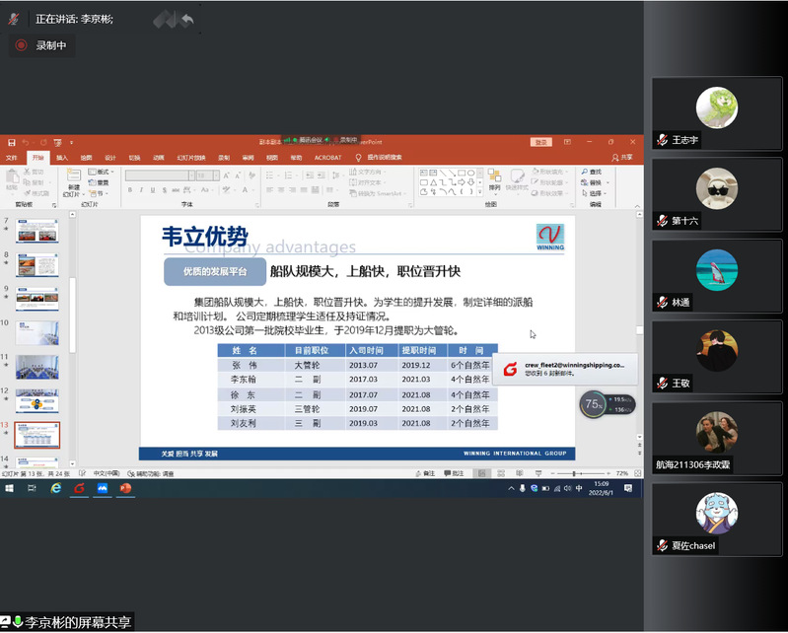Open Internet Explorer from the taskbar
Screen dimensions: 788x633
[56, 488]
